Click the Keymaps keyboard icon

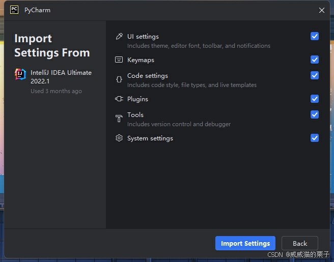click(x=119, y=60)
